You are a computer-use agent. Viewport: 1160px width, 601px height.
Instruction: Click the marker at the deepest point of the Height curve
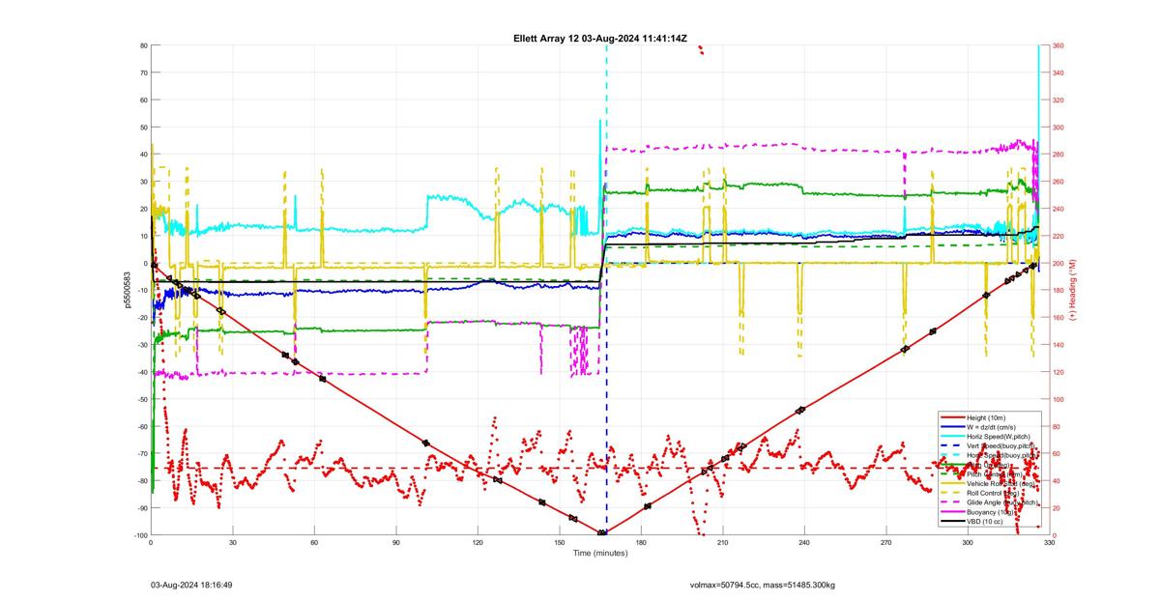tap(602, 533)
